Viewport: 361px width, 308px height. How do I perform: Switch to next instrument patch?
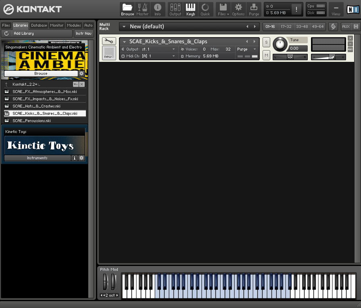click(x=255, y=42)
